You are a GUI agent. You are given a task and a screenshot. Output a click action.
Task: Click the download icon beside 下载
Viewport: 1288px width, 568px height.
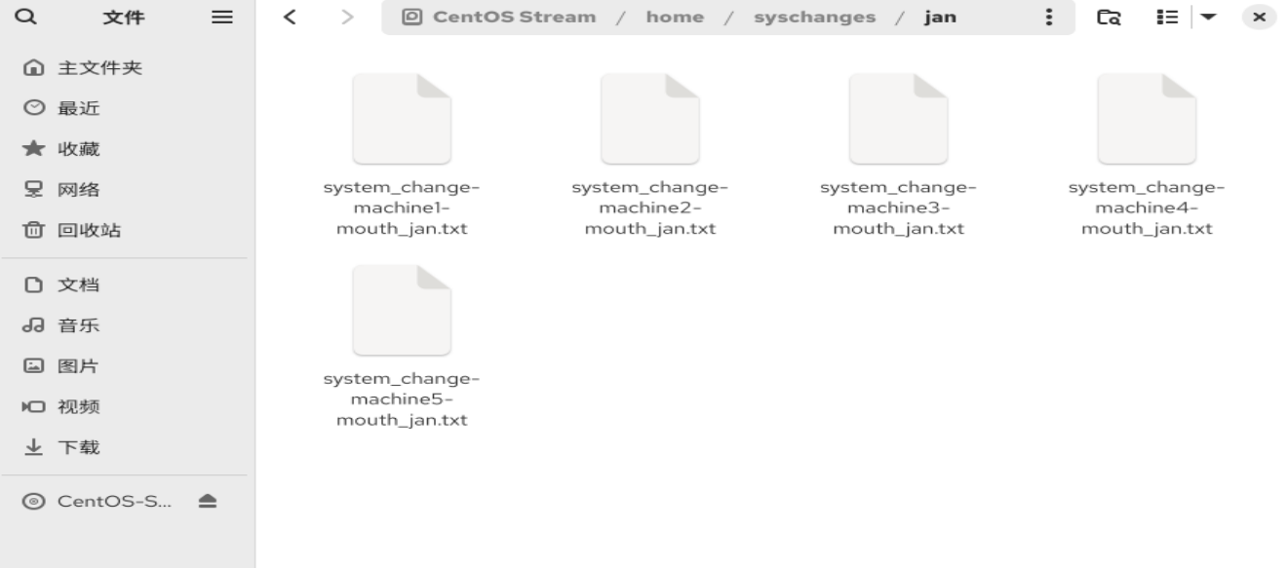click(x=32, y=448)
